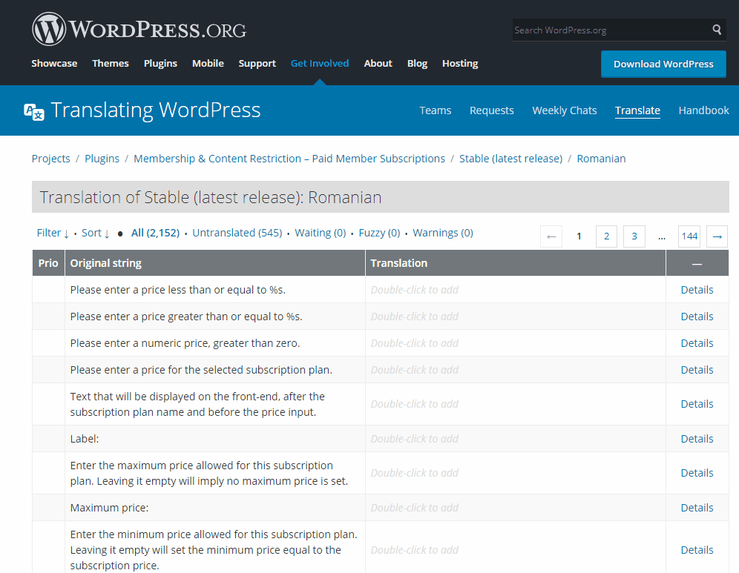The image size is (739, 573).
Task: Open the Hosting menu item
Action: click(x=460, y=63)
